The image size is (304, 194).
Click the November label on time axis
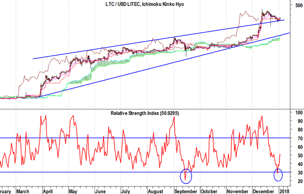(237, 191)
